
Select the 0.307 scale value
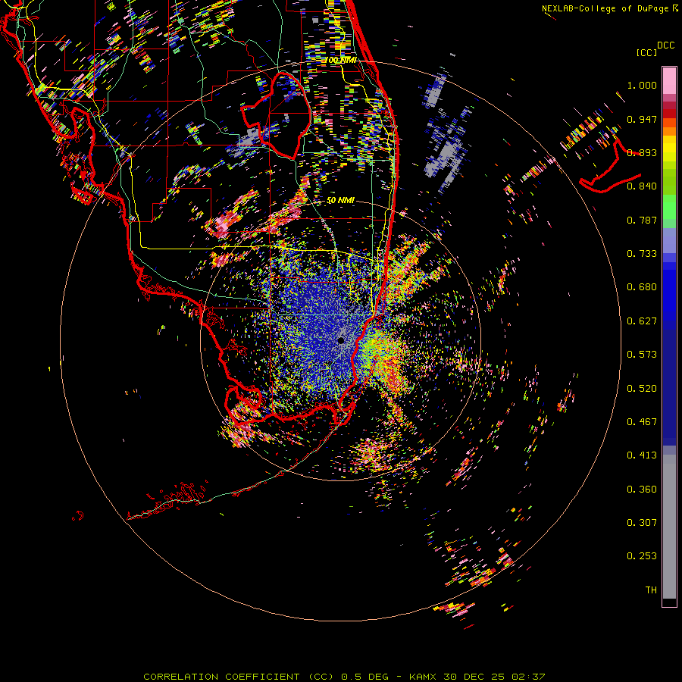(642, 523)
